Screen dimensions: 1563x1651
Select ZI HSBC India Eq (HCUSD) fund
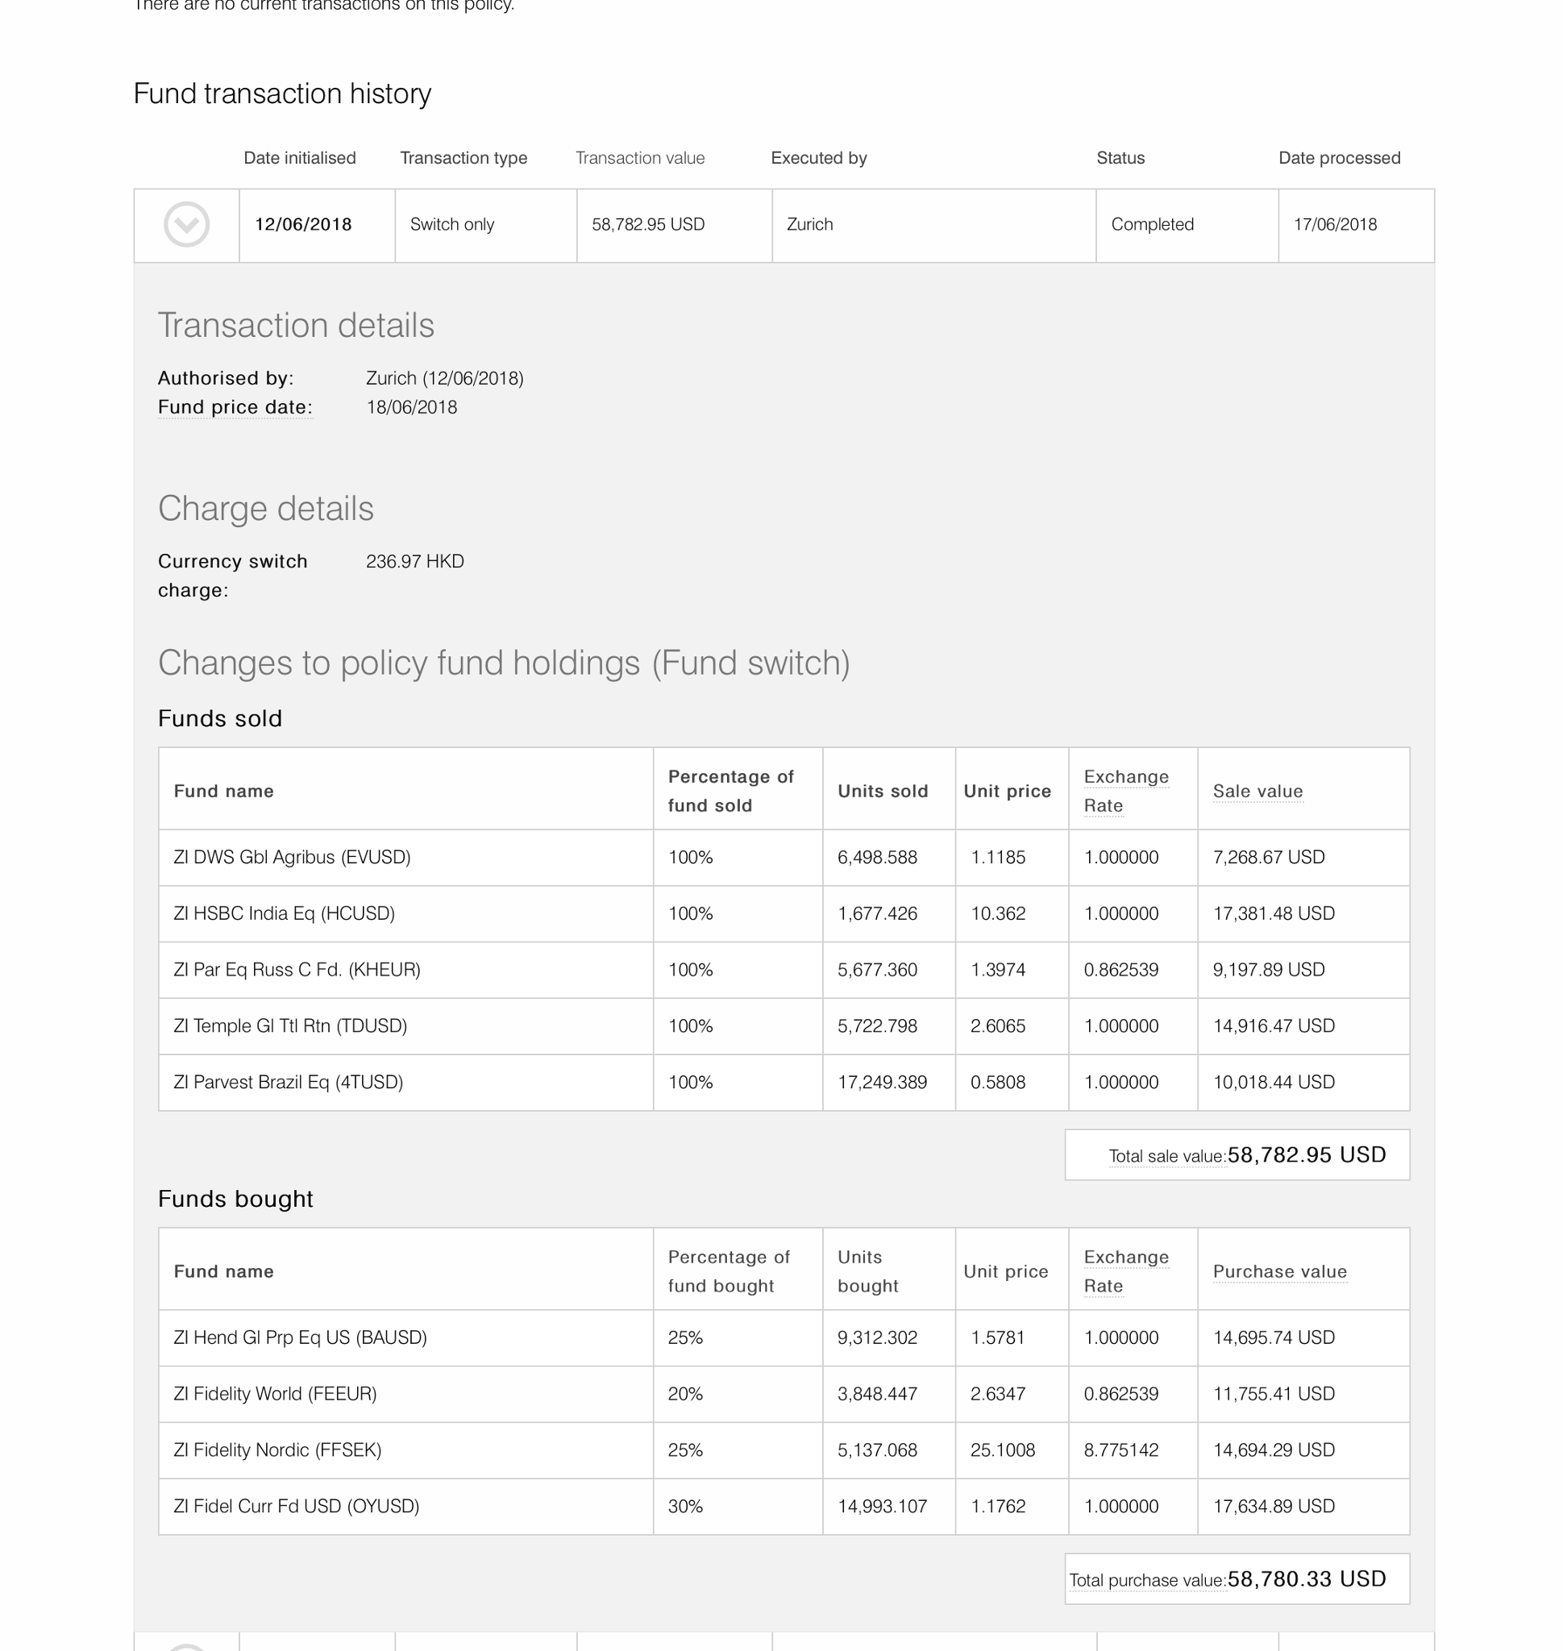click(284, 913)
